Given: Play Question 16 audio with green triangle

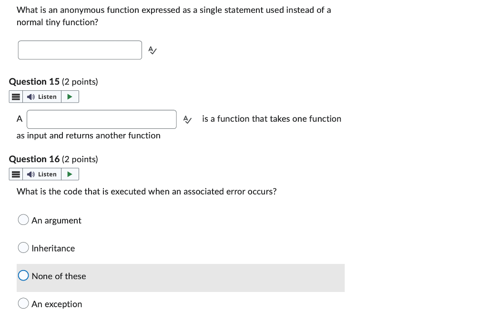Looking at the screenshot, I should [70, 175].
